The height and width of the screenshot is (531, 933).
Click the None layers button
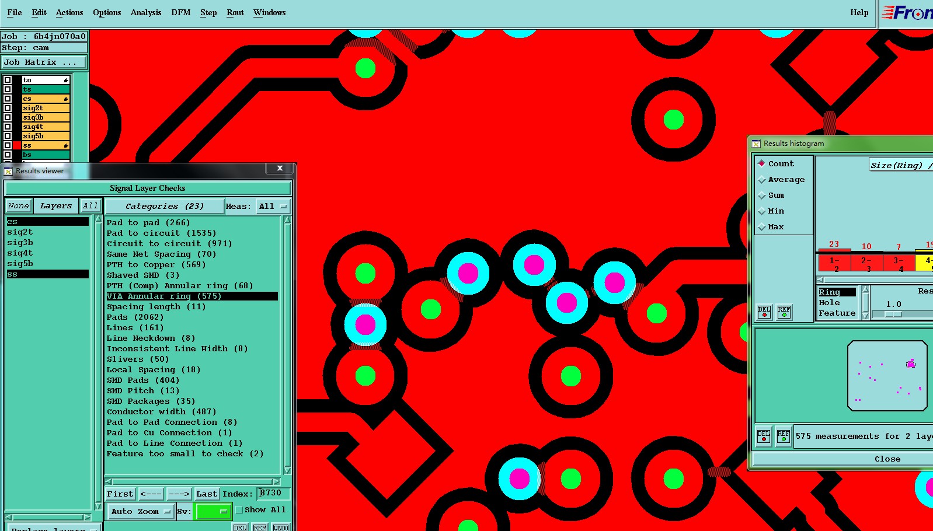coord(18,206)
